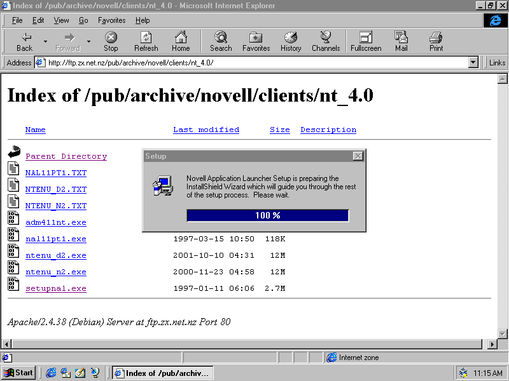
Task: Click the 100 % progress bar in Setup
Action: 268,215
